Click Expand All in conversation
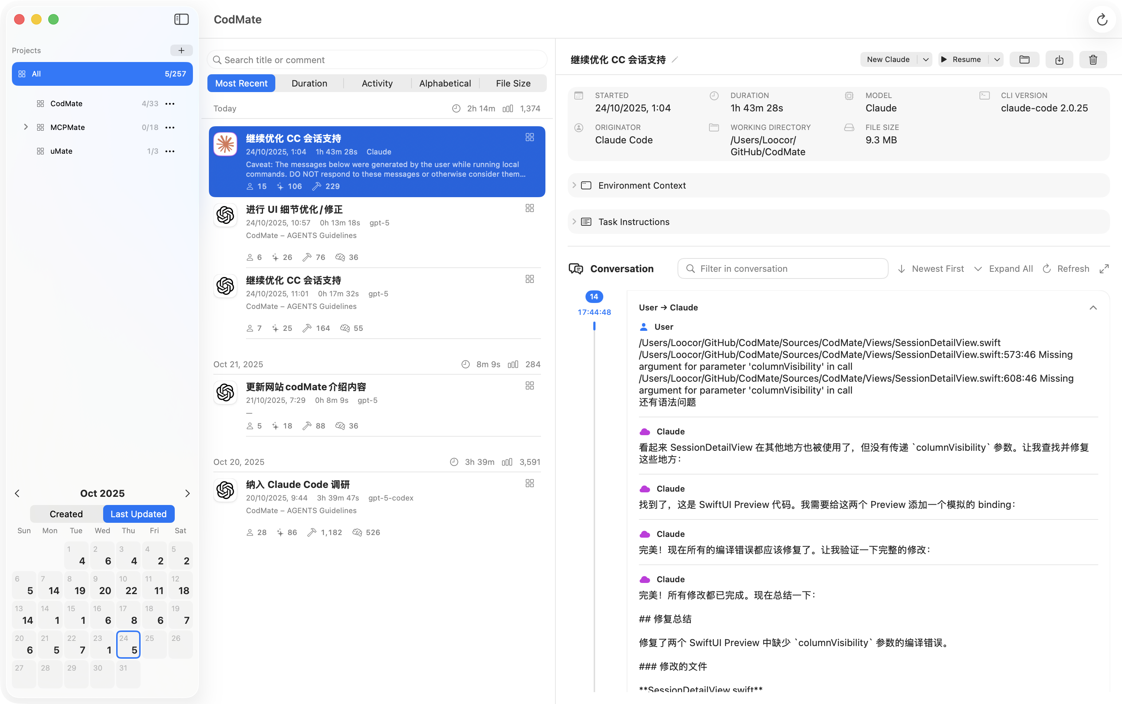Screen dimensions: 1122x704 (1004, 269)
